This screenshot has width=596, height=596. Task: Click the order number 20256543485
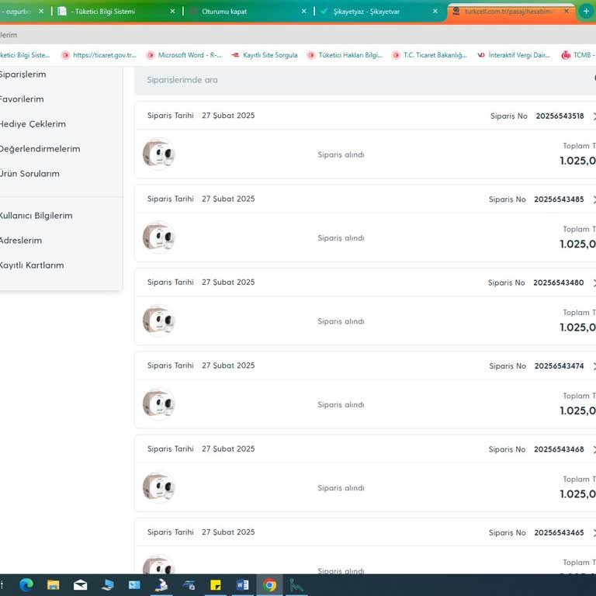[559, 199]
